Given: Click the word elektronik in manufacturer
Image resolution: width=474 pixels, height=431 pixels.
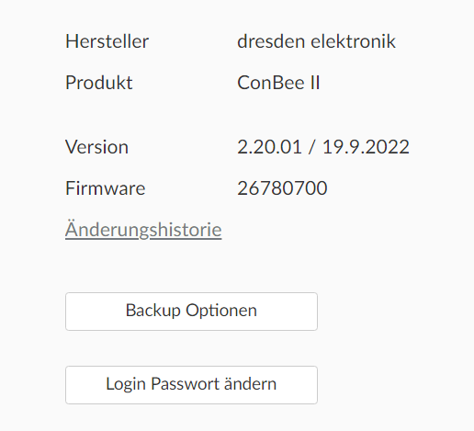Looking at the screenshot, I should (x=354, y=41).
